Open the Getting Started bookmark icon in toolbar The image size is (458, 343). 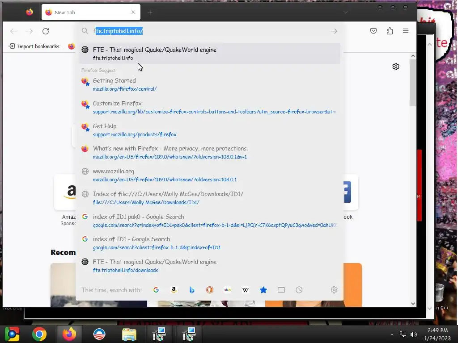click(72, 46)
